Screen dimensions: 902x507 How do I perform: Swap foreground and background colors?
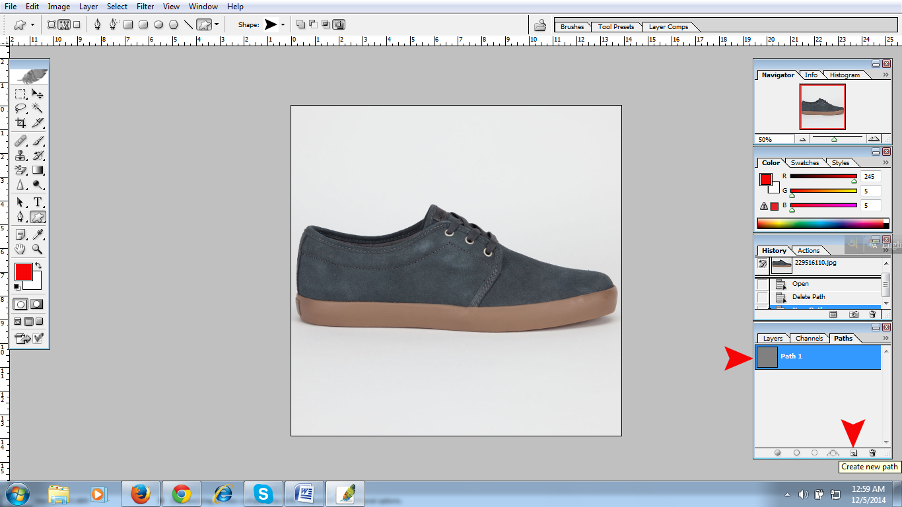pos(38,265)
